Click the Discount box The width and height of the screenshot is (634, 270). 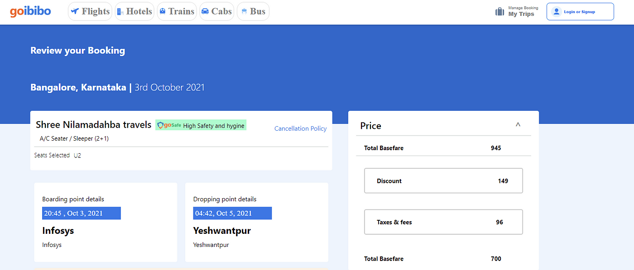click(x=443, y=181)
